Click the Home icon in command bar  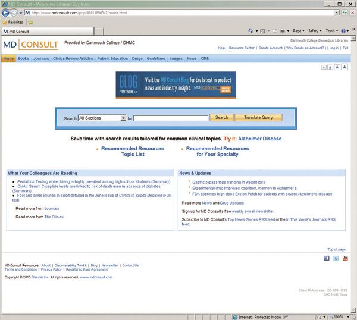click(250, 31)
